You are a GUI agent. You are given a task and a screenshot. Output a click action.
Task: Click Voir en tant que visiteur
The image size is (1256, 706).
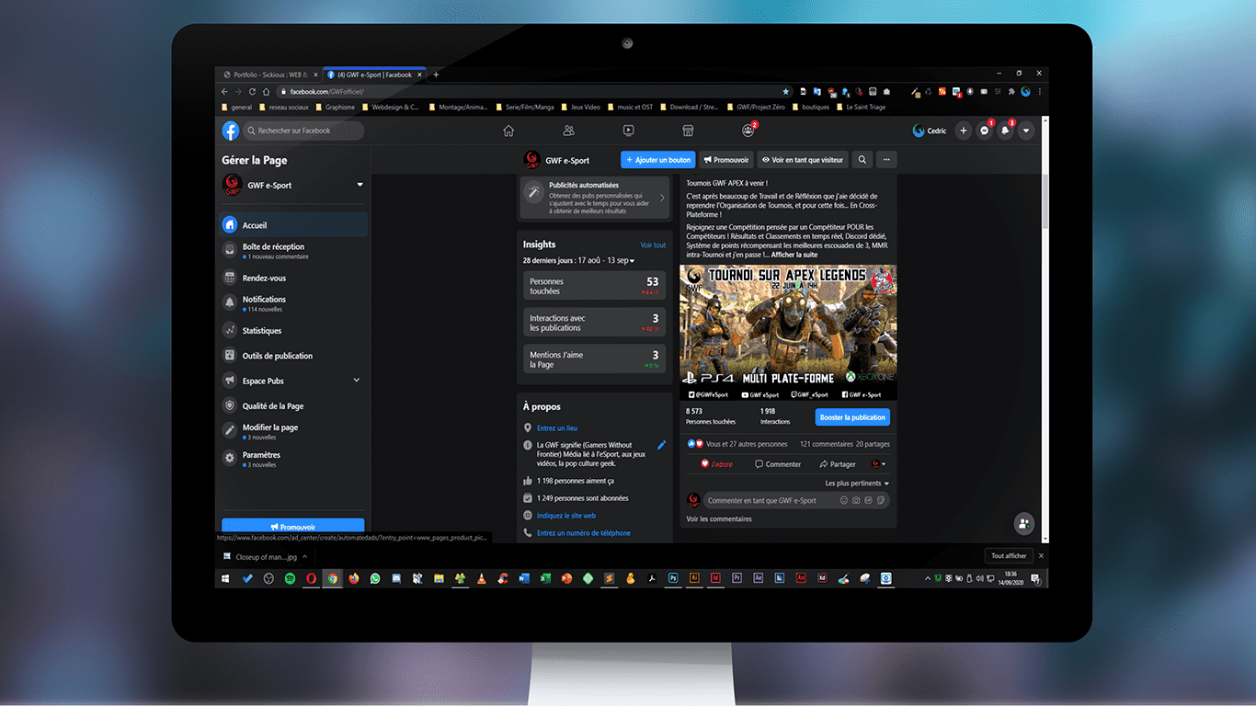[x=803, y=160]
